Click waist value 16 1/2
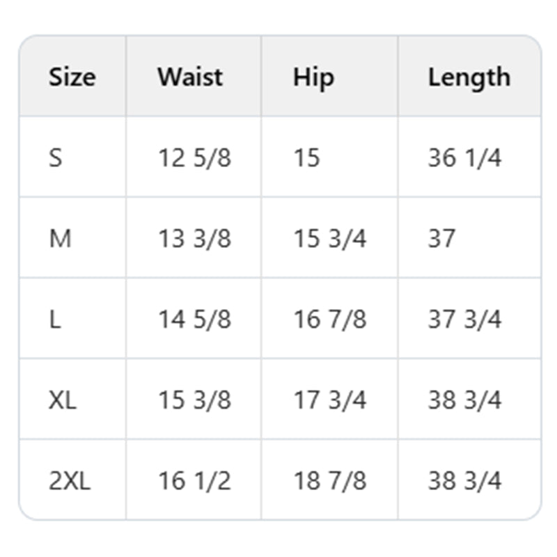Screen dimensions: 557x557 coord(194,481)
